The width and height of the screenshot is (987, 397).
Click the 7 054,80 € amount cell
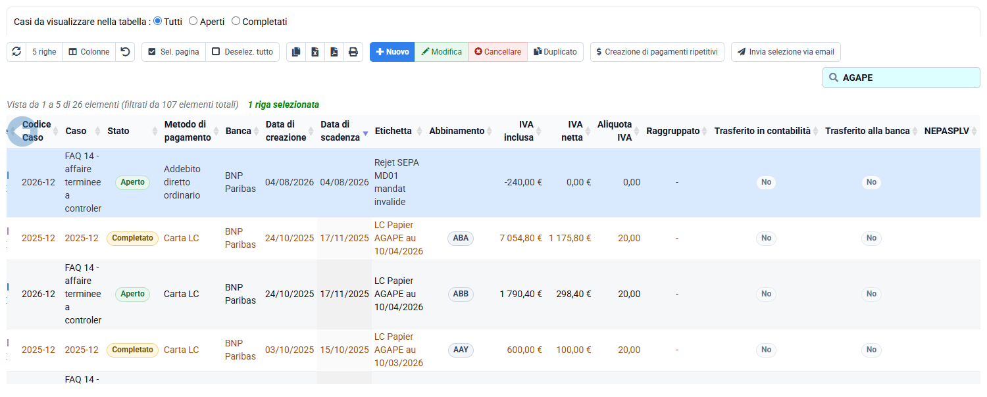(521, 238)
